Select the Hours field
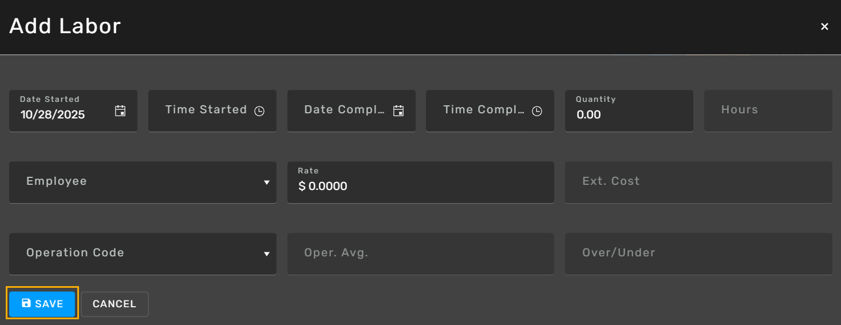The image size is (841, 325). 767,110
